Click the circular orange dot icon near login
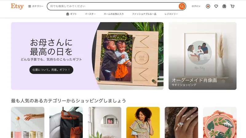 208,6
